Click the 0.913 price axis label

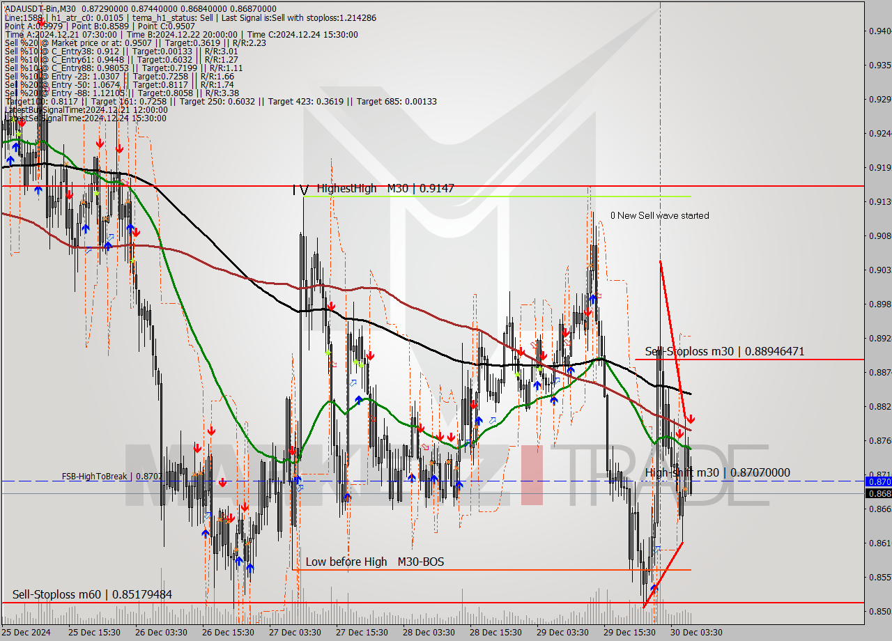click(x=879, y=201)
